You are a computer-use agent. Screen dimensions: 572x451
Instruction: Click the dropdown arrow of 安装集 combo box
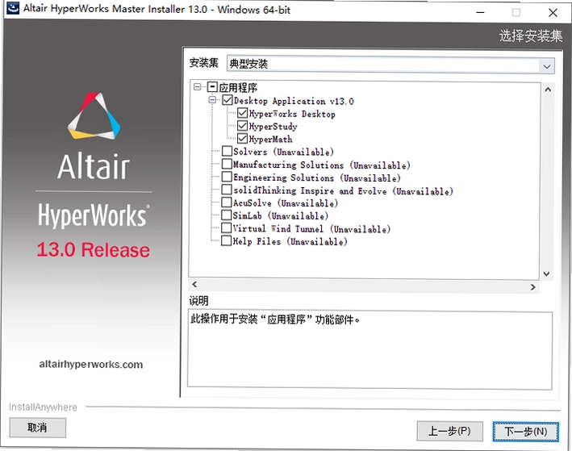[x=546, y=66]
